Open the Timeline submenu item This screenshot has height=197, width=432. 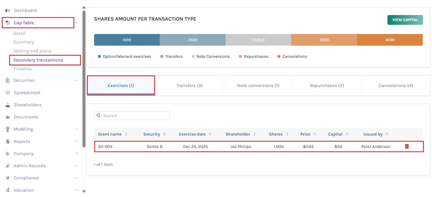(22, 69)
